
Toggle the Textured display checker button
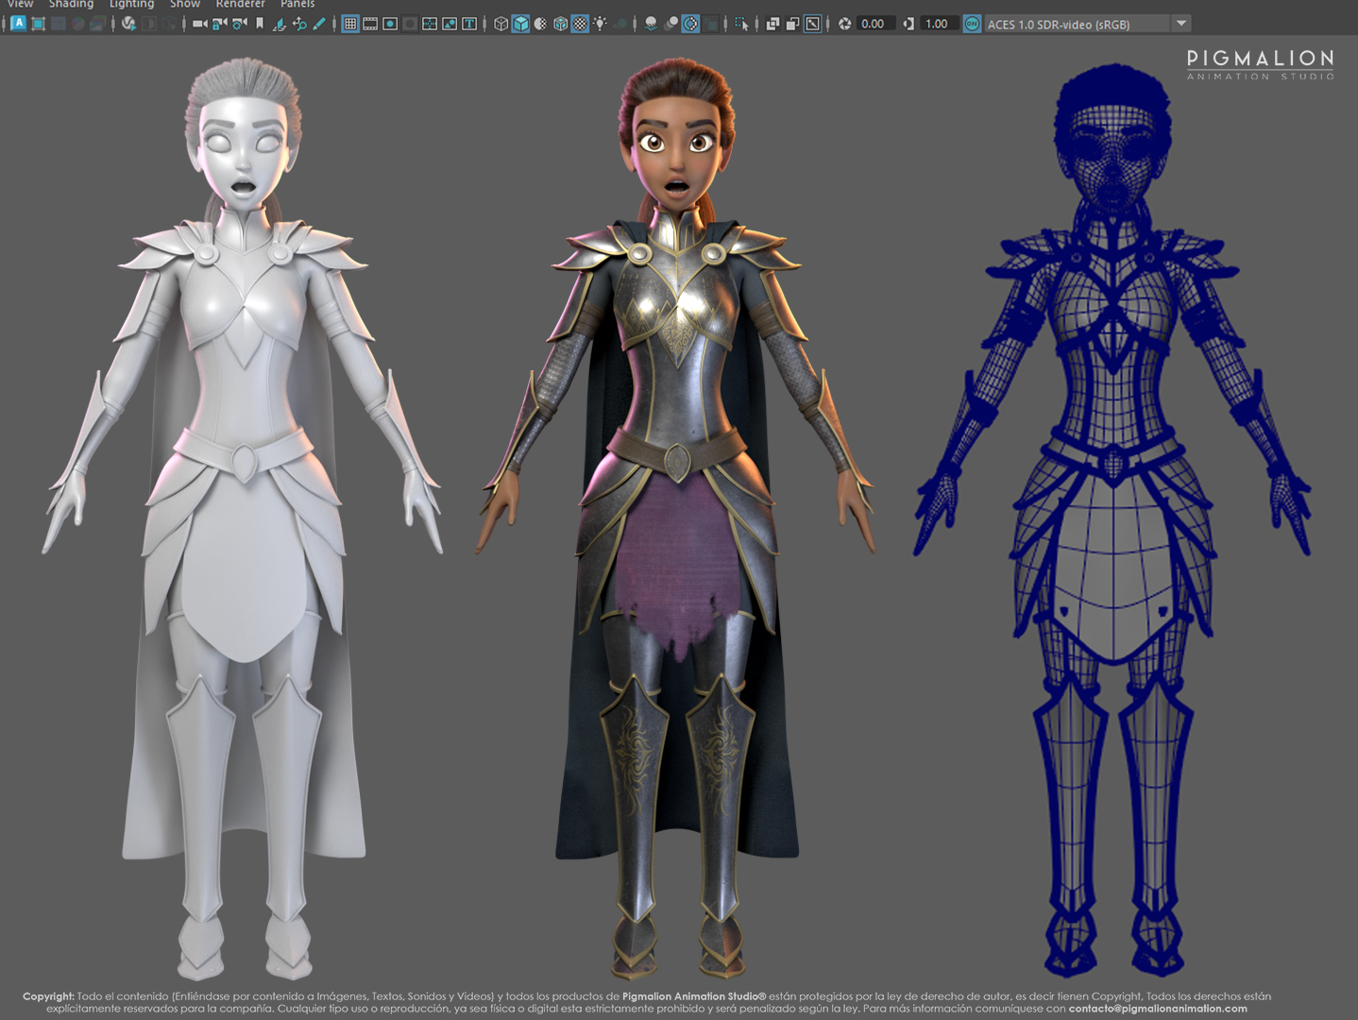point(580,24)
